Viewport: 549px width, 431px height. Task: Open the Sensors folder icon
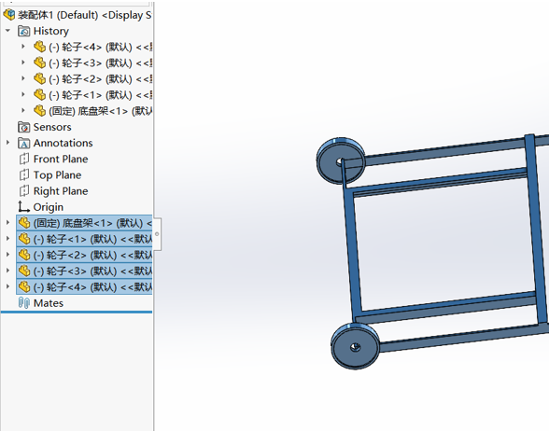point(24,127)
